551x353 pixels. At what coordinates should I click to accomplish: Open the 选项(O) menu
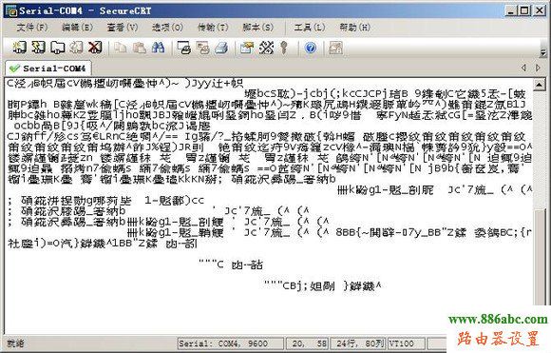pyautogui.click(x=167, y=28)
